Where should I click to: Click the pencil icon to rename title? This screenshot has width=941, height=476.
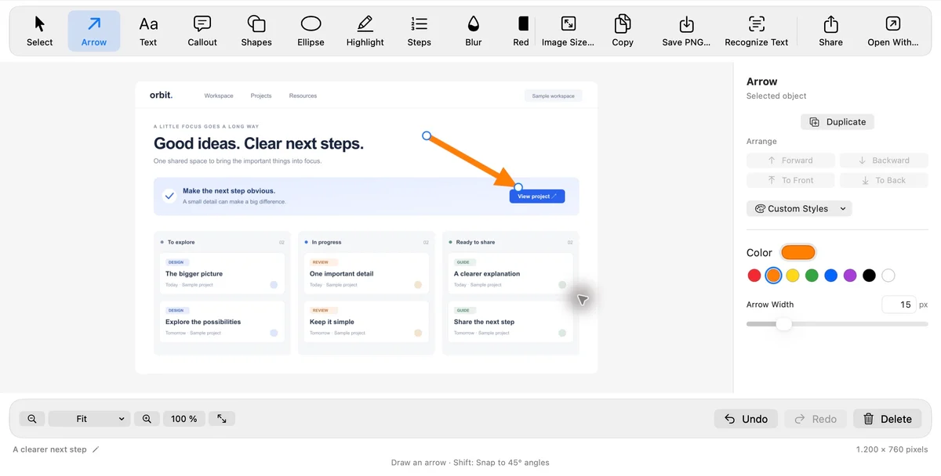point(96,449)
